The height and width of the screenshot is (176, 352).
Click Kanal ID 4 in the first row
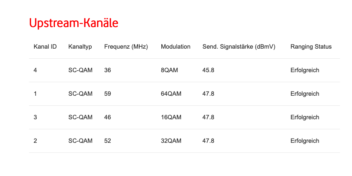(x=35, y=70)
